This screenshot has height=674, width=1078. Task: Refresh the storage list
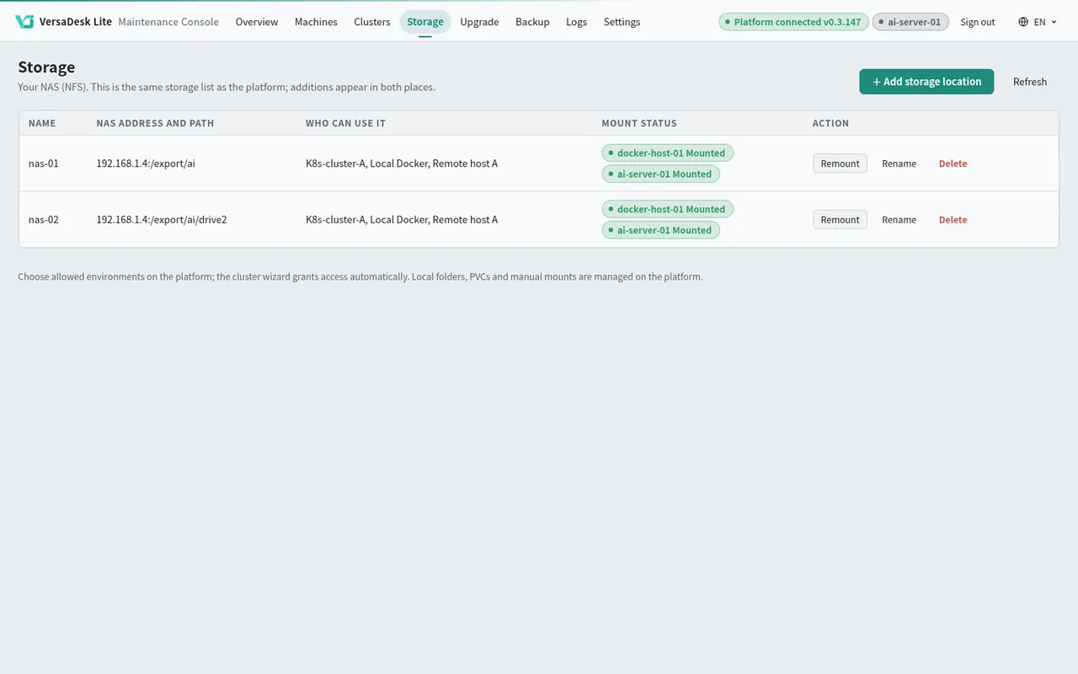coord(1030,82)
